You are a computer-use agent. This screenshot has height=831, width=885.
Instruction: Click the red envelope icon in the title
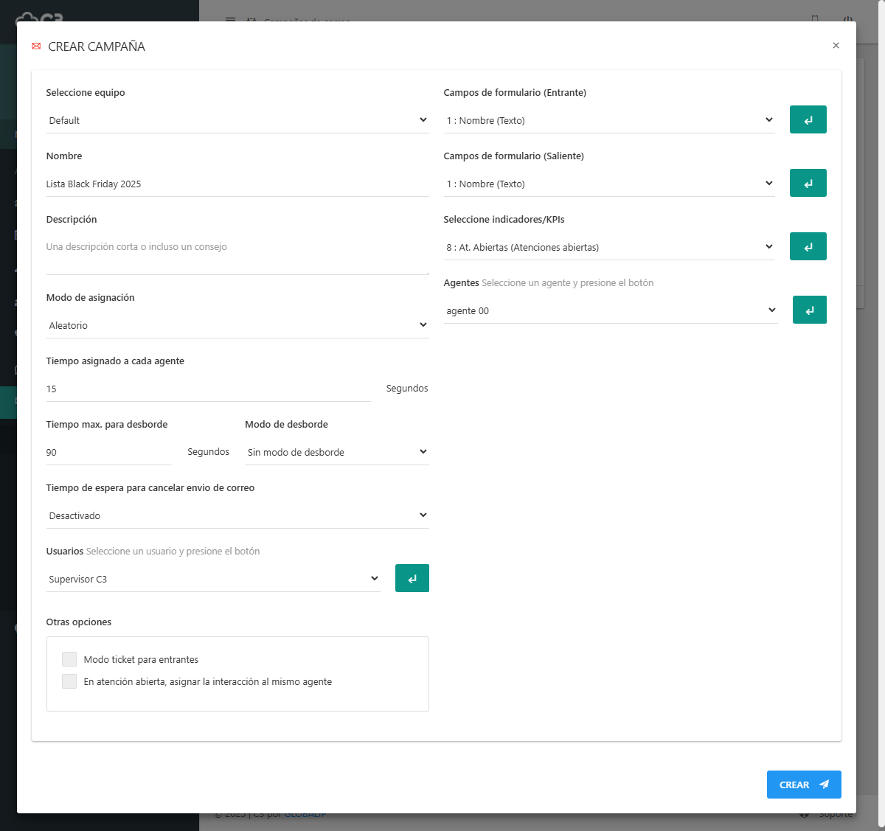[36, 46]
